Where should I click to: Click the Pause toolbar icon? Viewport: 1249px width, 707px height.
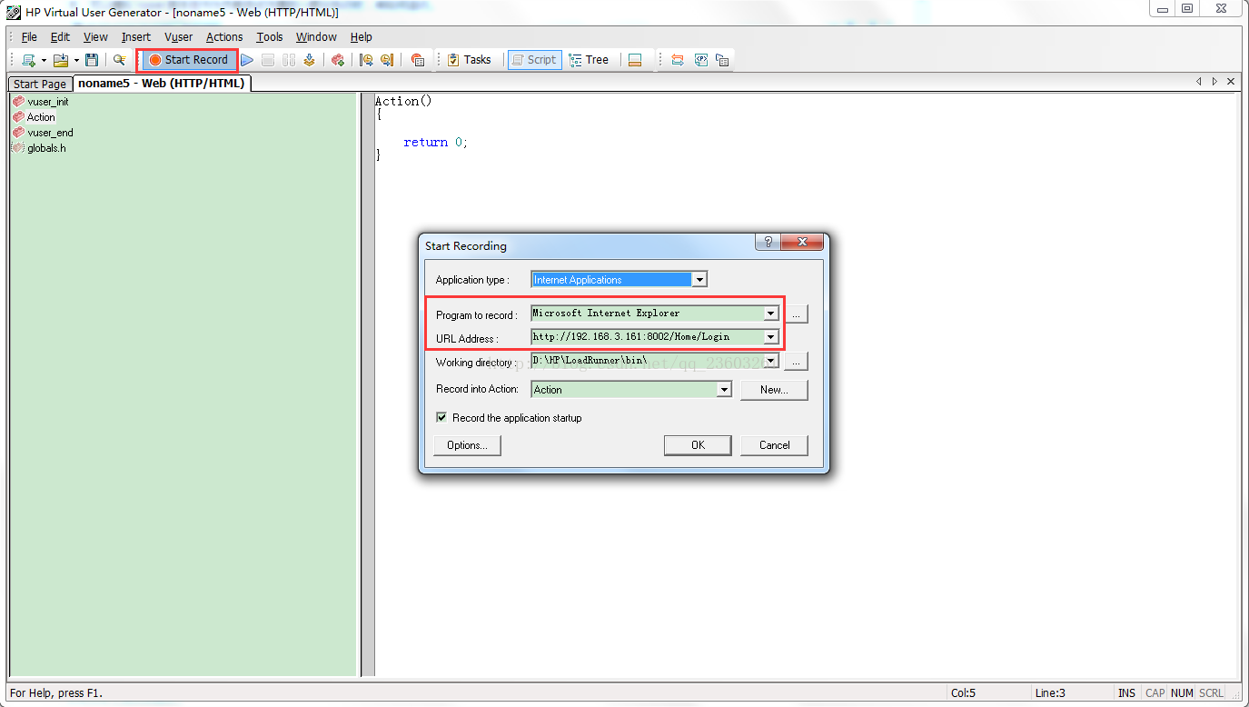pyautogui.click(x=289, y=60)
